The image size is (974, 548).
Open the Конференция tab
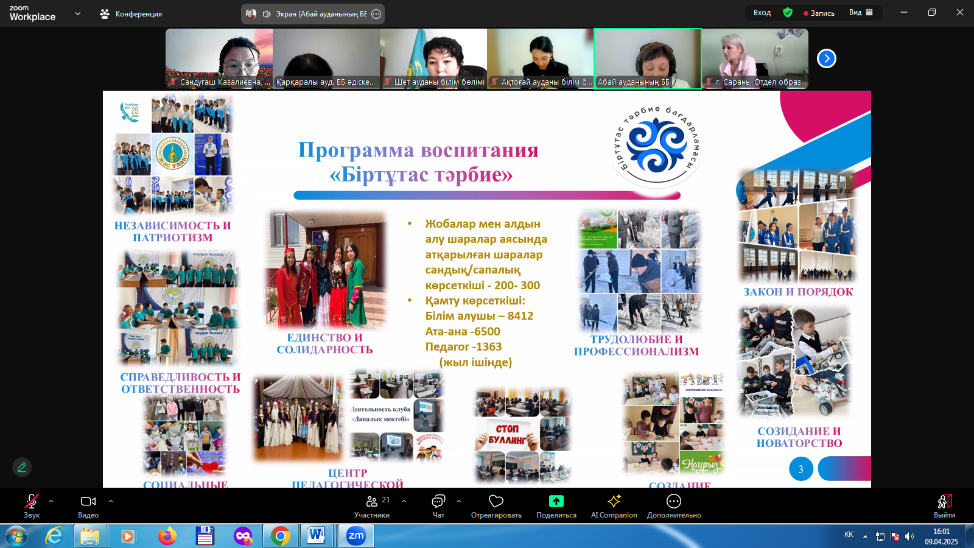point(131,13)
